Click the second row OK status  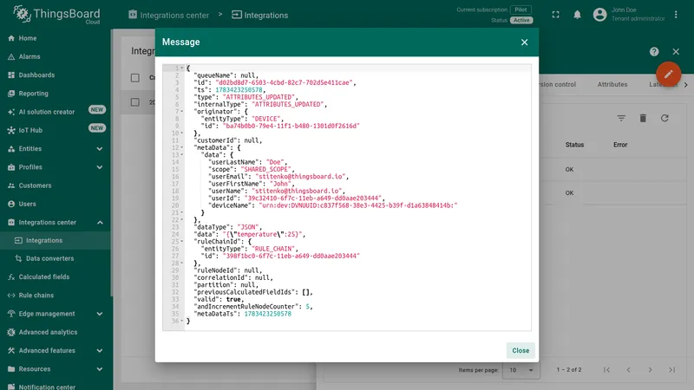click(x=569, y=192)
